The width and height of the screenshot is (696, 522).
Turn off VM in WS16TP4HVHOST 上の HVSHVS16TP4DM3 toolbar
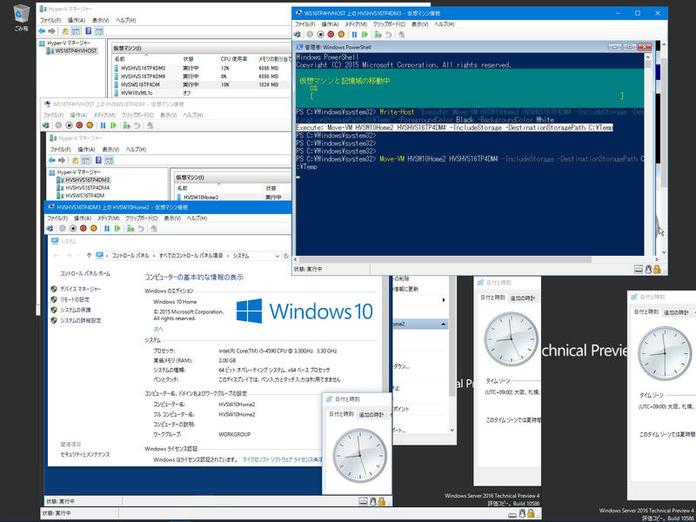320,35
